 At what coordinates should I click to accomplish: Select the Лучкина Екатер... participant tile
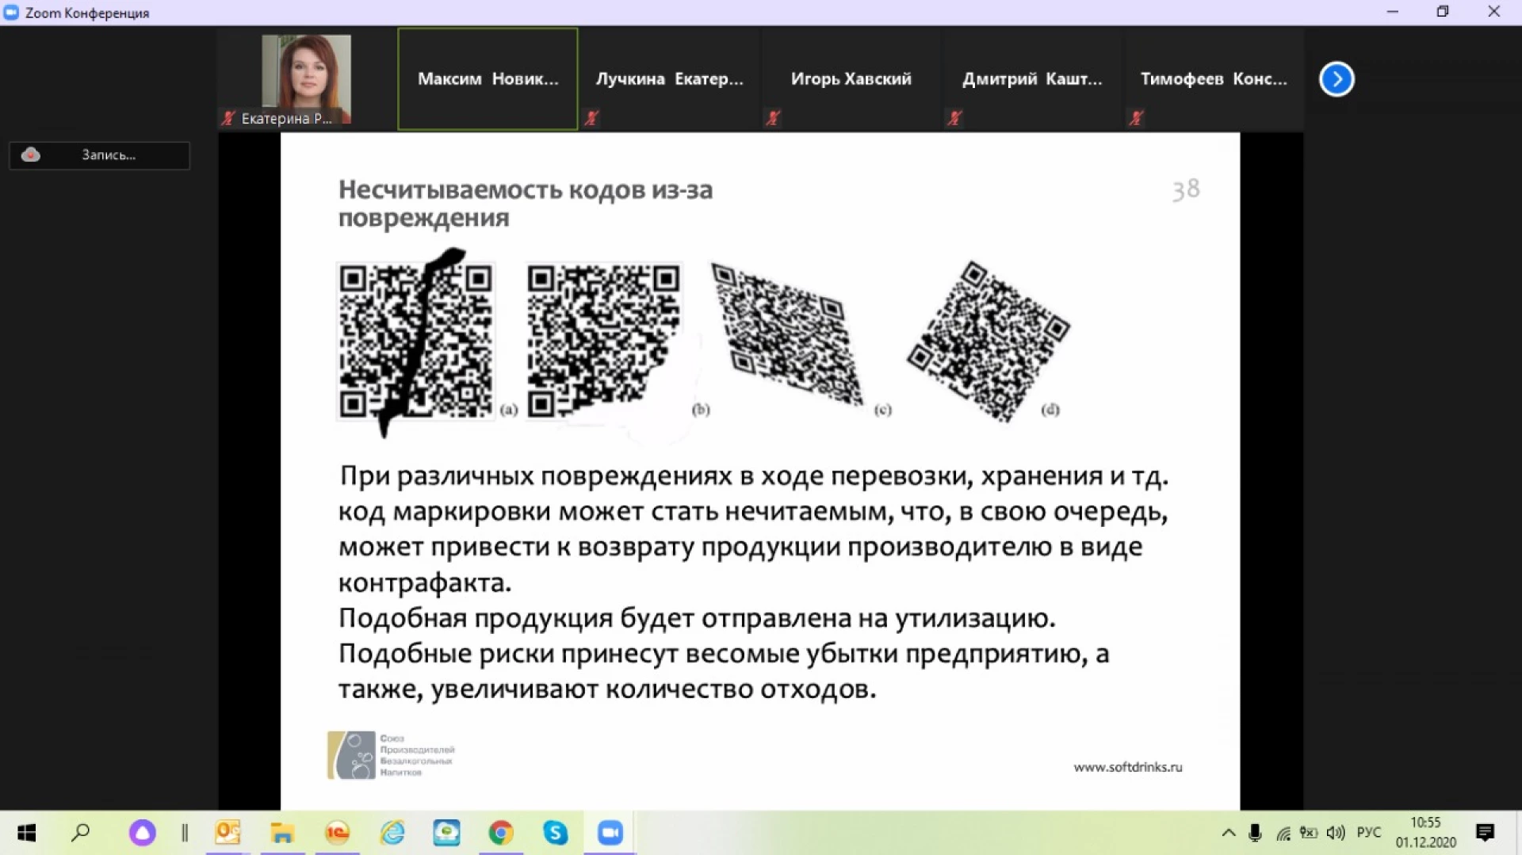coord(669,78)
